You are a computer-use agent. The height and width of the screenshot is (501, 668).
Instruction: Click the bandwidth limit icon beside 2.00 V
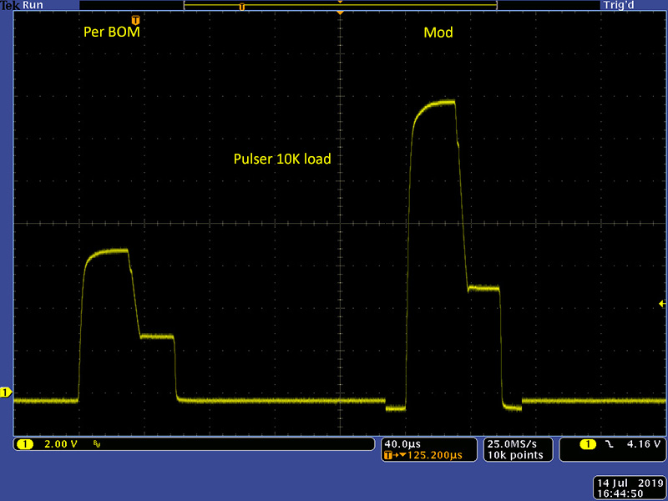click(x=97, y=444)
